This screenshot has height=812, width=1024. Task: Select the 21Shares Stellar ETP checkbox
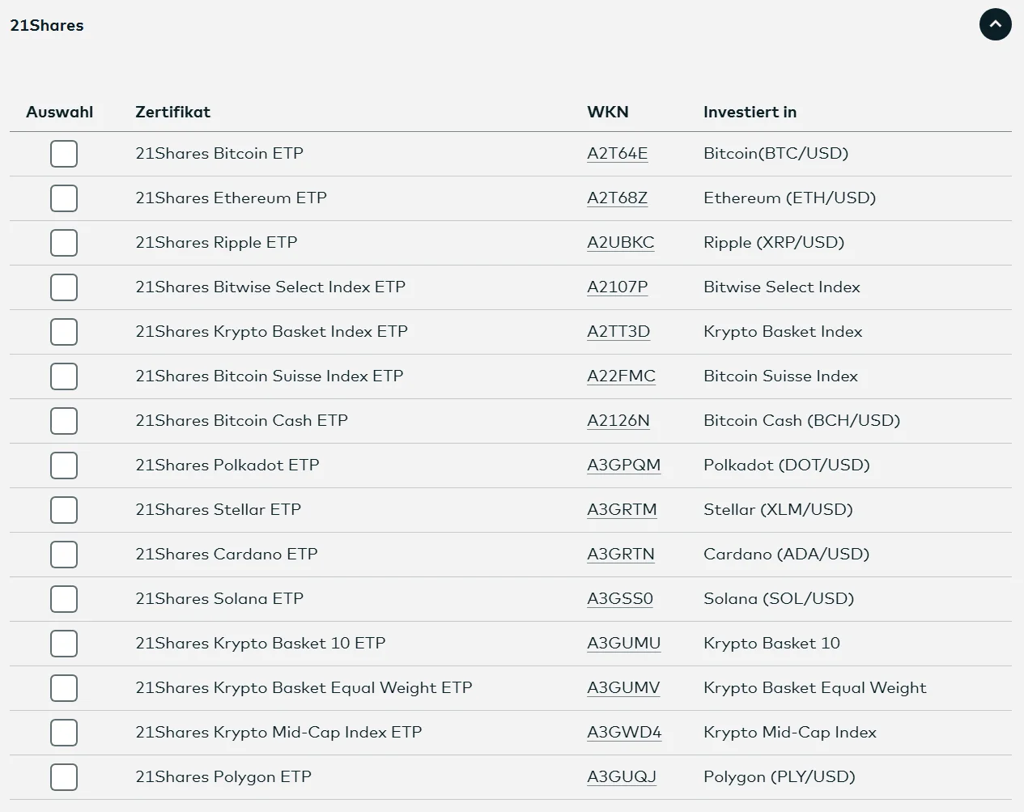click(64, 510)
